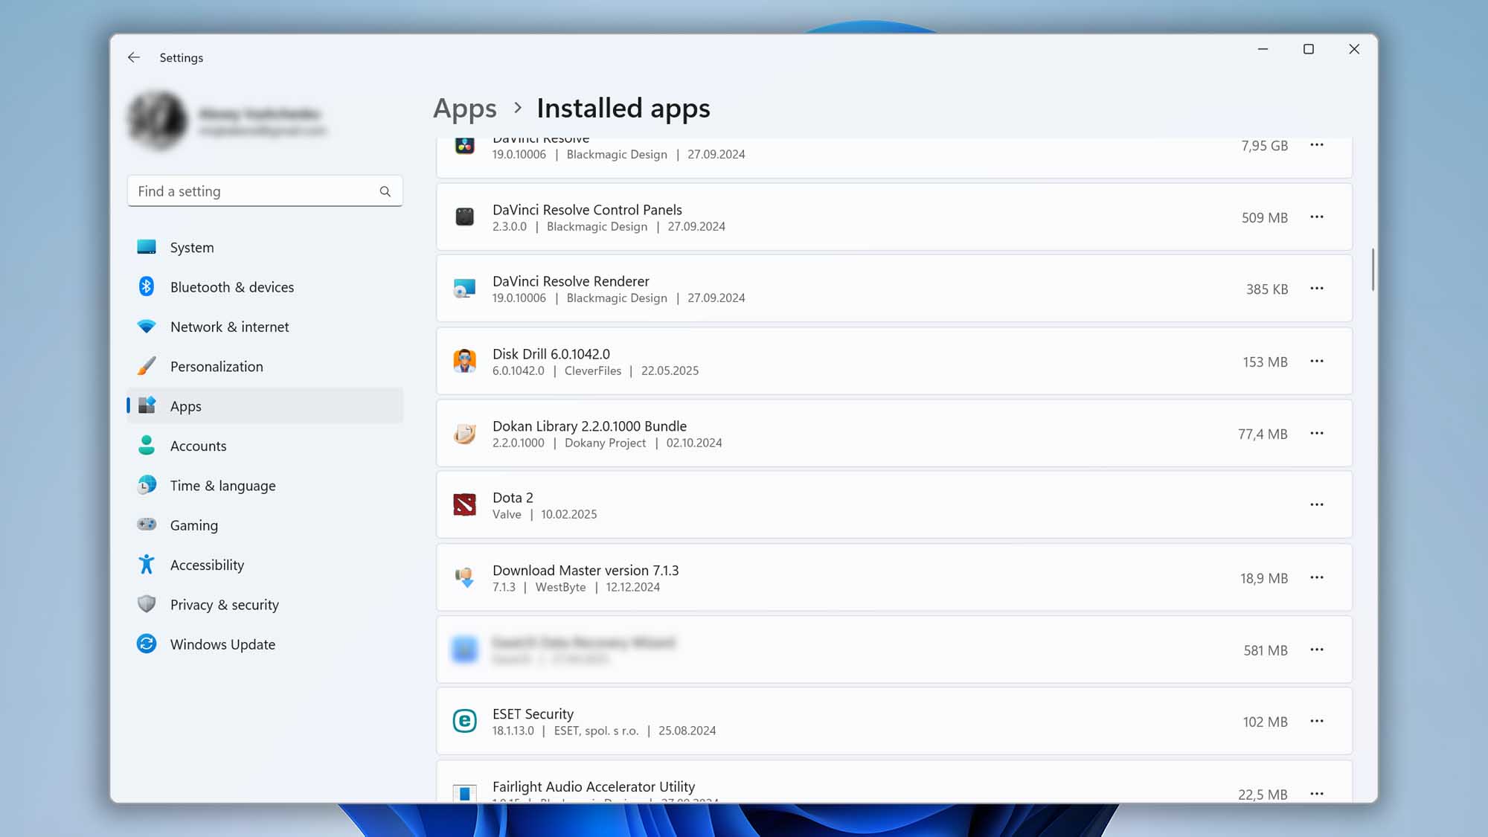Open the Gaming section
Viewport: 1488px width, 837px height.
click(265, 525)
